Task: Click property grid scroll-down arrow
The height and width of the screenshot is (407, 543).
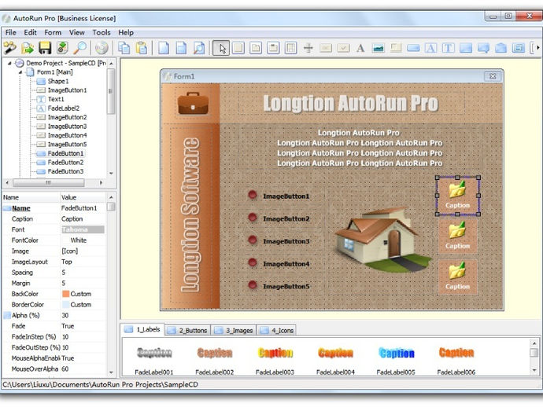Action: pos(111,372)
